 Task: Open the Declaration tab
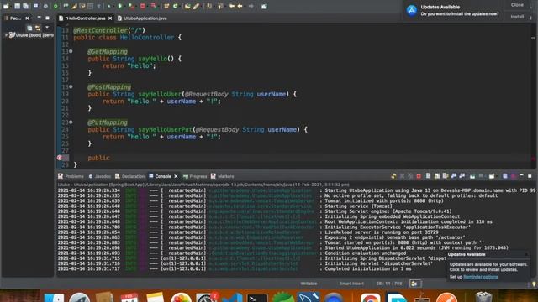click(129, 176)
